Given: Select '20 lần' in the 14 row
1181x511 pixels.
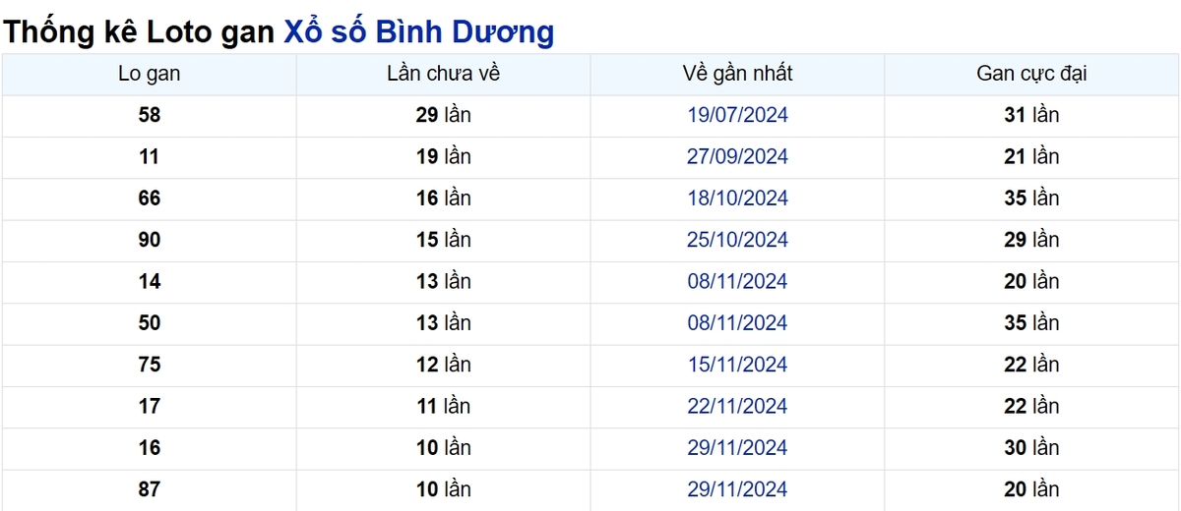Looking at the screenshot, I should [1031, 281].
